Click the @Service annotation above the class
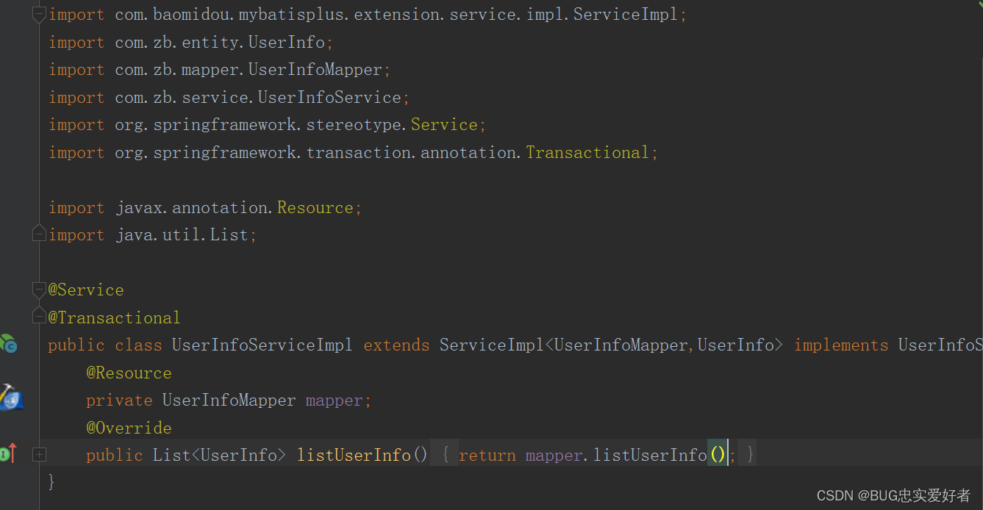983x510 pixels. [x=86, y=290]
